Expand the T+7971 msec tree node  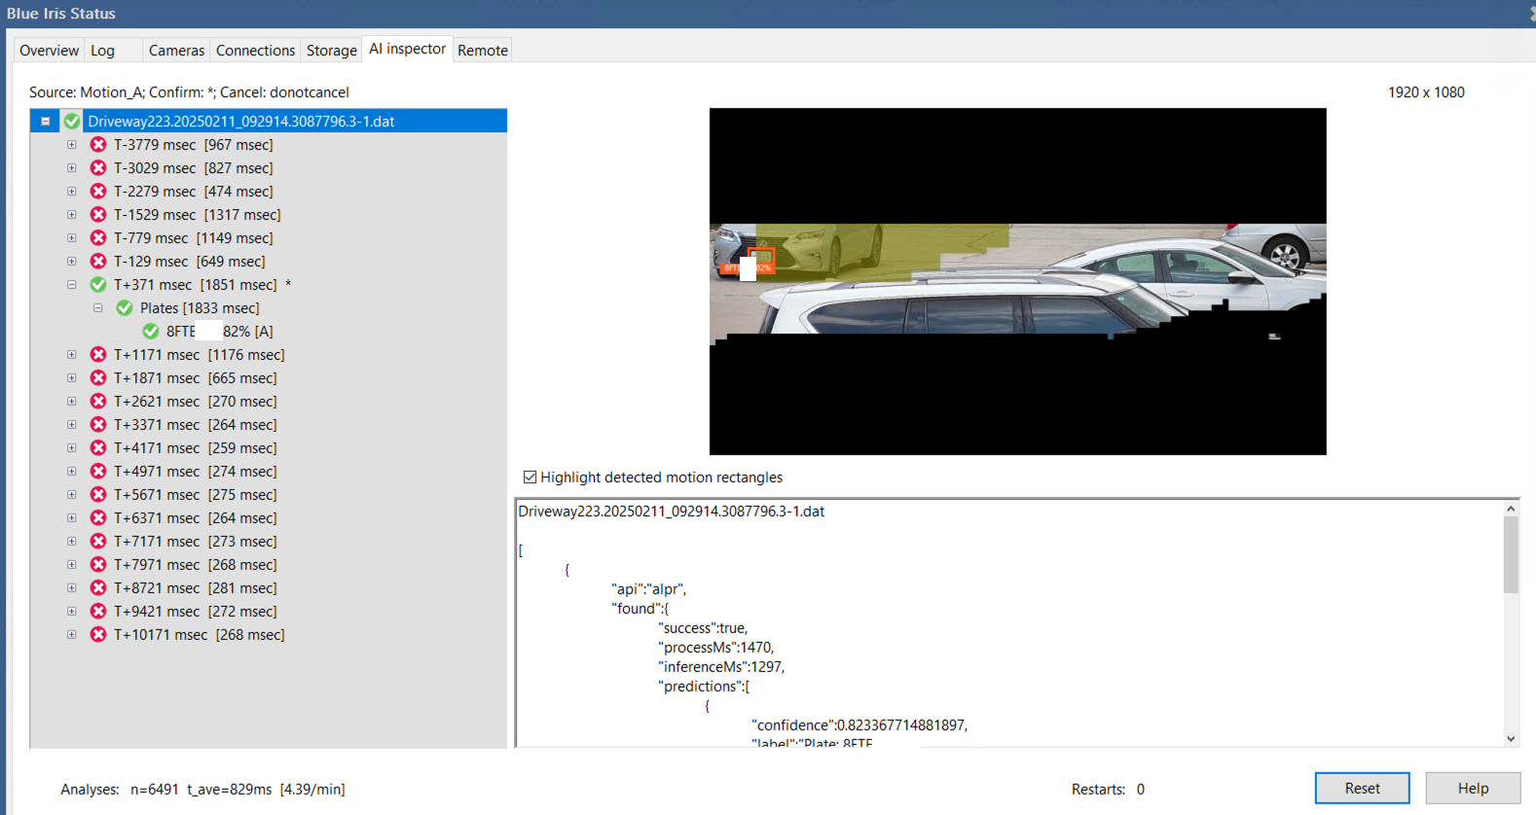[x=71, y=565]
